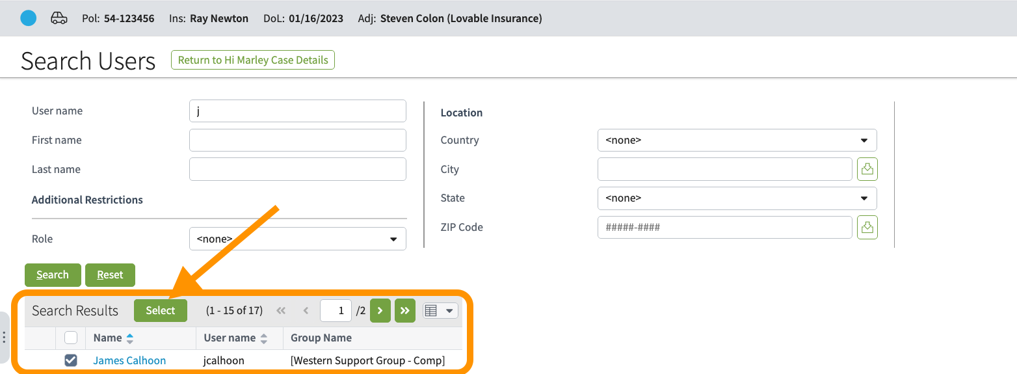1017x374 pixels.
Task: Click the previous page arrow icon
Action: [x=306, y=311]
